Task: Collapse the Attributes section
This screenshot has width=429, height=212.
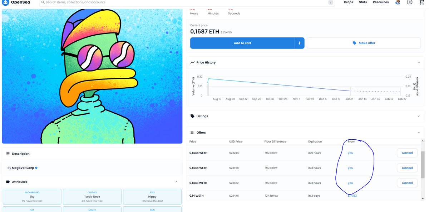Action: (176, 182)
